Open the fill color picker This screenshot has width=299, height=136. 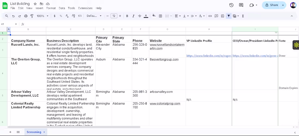154,16
